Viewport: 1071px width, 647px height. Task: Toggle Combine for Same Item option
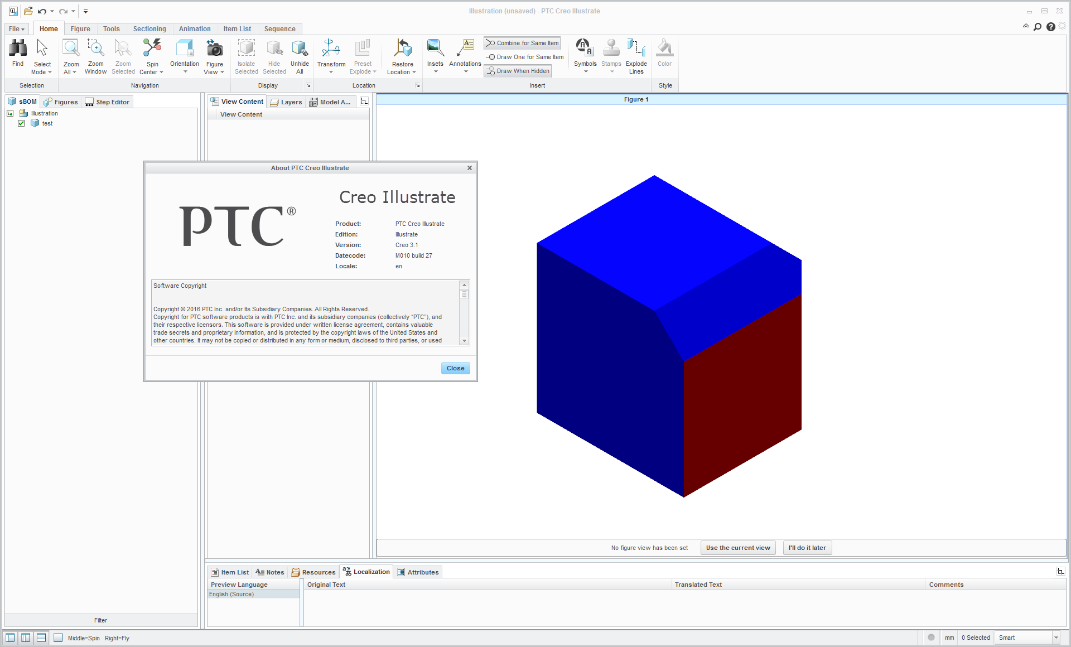click(522, 43)
